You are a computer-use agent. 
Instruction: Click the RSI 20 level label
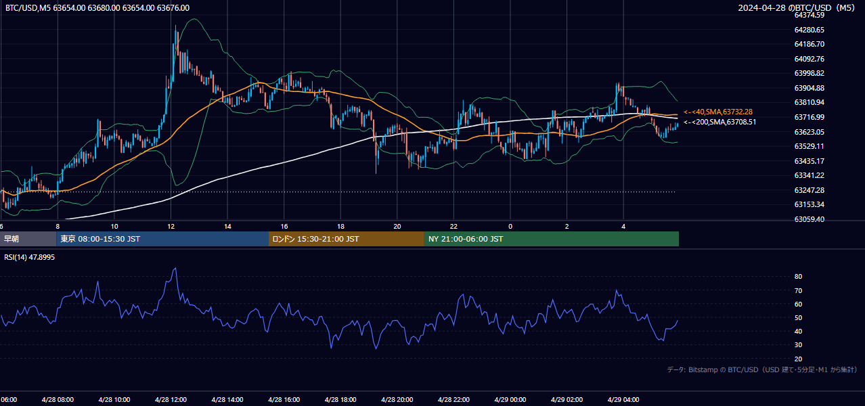click(x=799, y=359)
